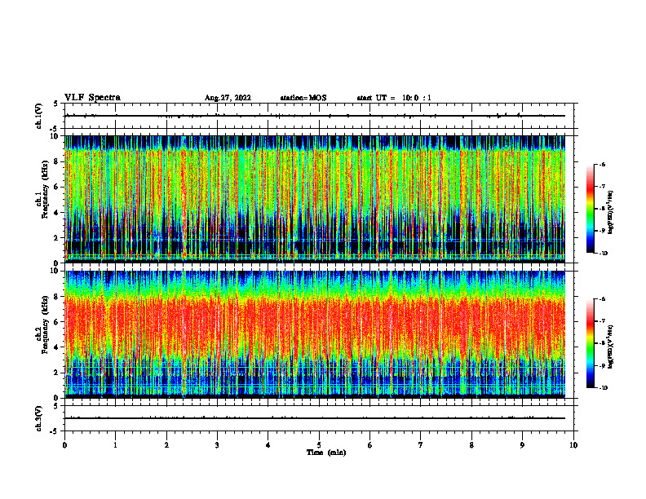Click the "Time (min)" axis label
The width and height of the screenshot is (646, 499).
(x=326, y=453)
